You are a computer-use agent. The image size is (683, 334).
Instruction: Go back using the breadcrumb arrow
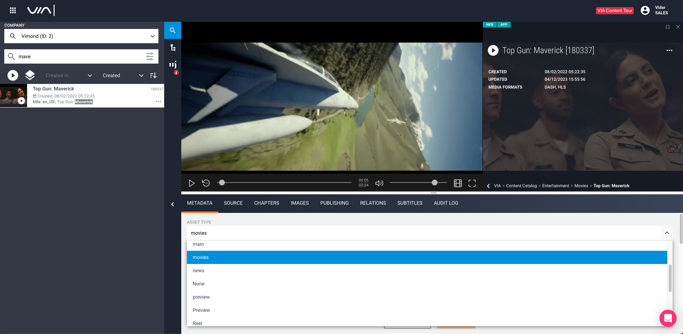point(489,186)
